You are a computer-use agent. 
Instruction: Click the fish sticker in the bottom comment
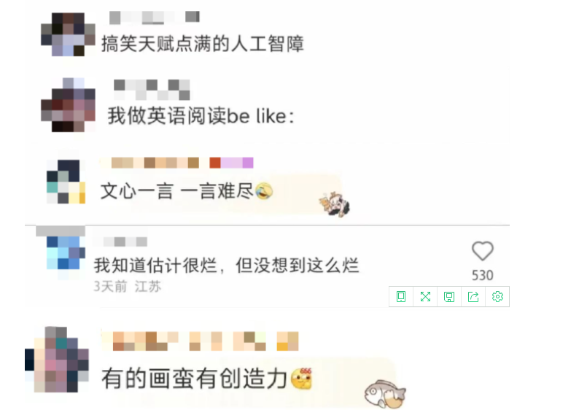385,394
